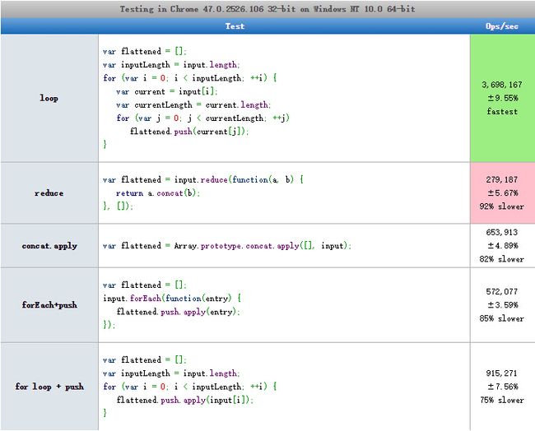This screenshot has width=535, height=431.
Task: Click the '92% slower' result label
Action: pos(501,206)
